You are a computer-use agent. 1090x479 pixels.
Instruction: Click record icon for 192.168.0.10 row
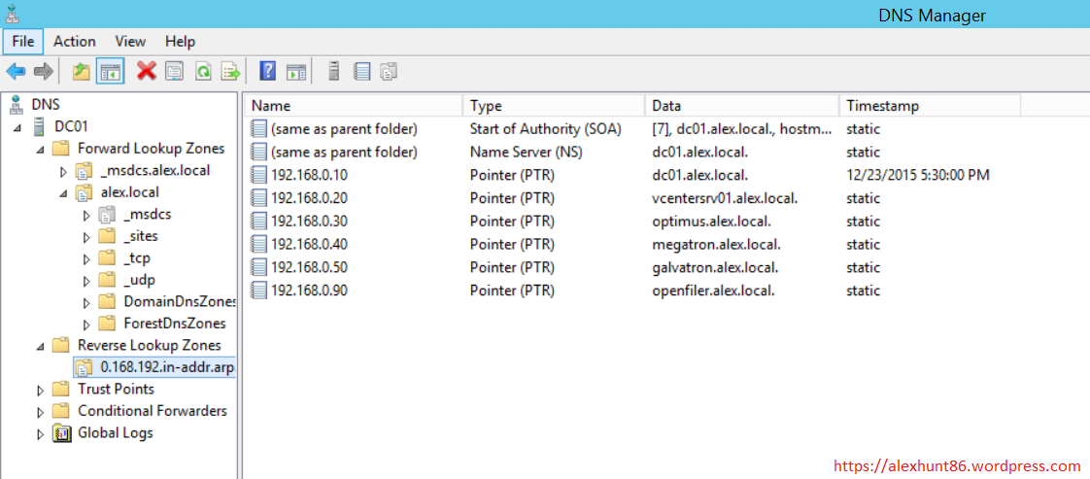click(258, 175)
